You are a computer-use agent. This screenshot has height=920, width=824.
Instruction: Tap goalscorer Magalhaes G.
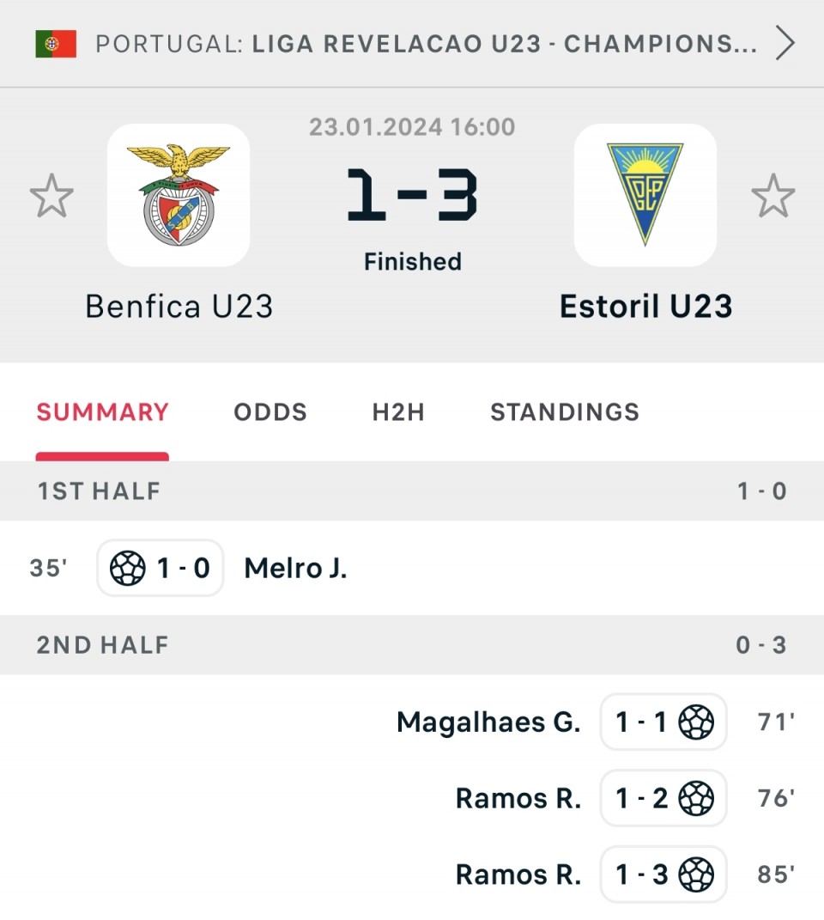coord(488,722)
